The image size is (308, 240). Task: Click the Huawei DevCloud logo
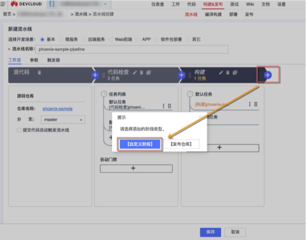[x=26, y=4]
